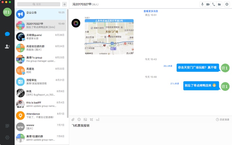Open the contacts tab in the sidebar
232x145 pixels.
(x=7, y=47)
